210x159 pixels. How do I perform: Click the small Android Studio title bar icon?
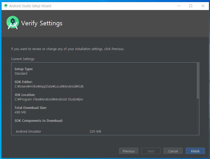[6, 6]
